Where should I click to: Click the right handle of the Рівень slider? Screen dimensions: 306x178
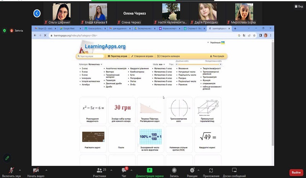pyautogui.click(x=221, y=64)
